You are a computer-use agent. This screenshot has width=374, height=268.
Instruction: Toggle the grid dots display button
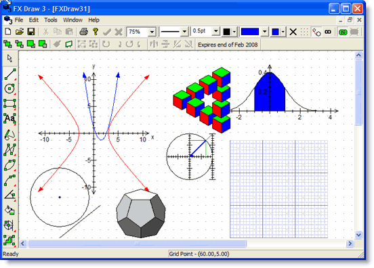tap(304, 32)
